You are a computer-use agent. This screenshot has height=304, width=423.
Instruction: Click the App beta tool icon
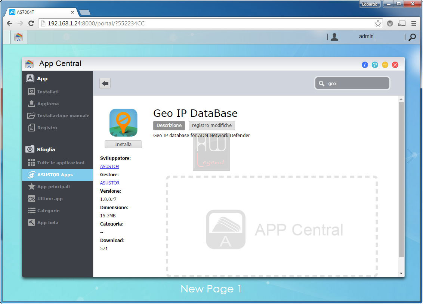click(31, 222)
